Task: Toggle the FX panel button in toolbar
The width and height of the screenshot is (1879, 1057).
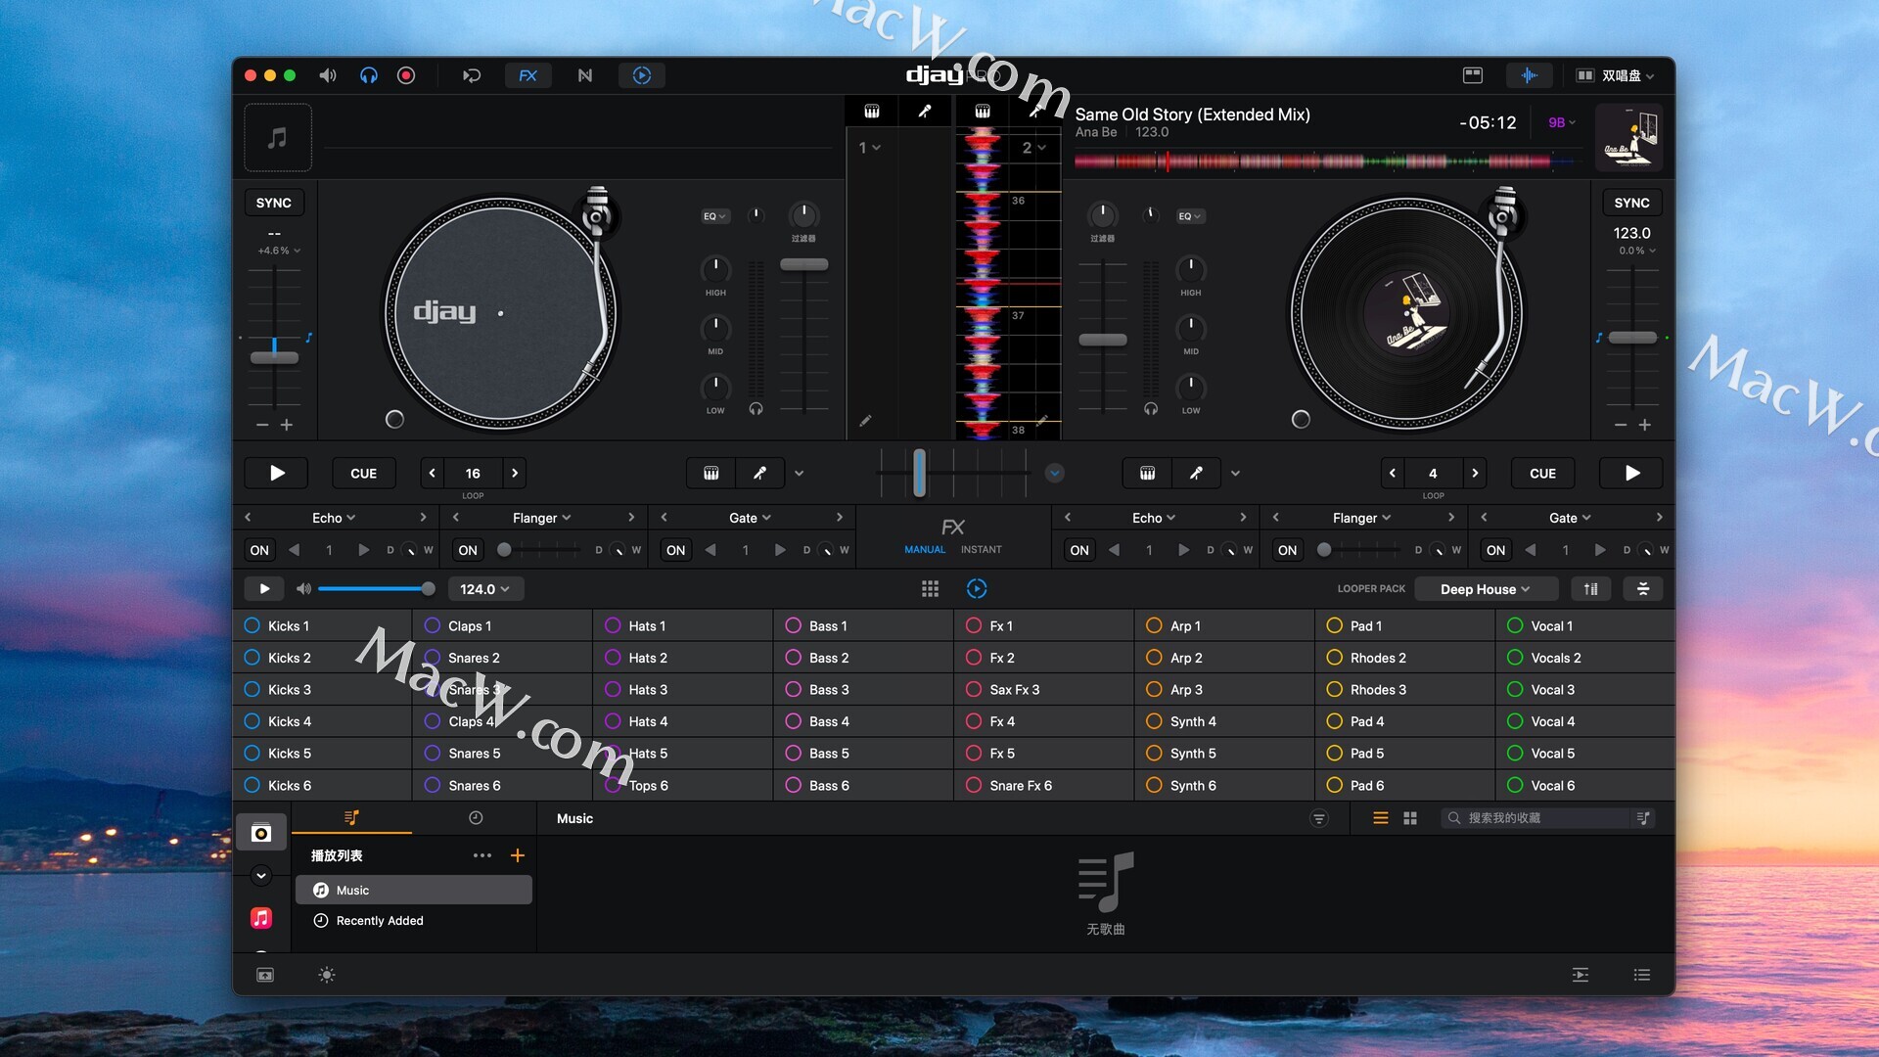Action: pos(527,75)
